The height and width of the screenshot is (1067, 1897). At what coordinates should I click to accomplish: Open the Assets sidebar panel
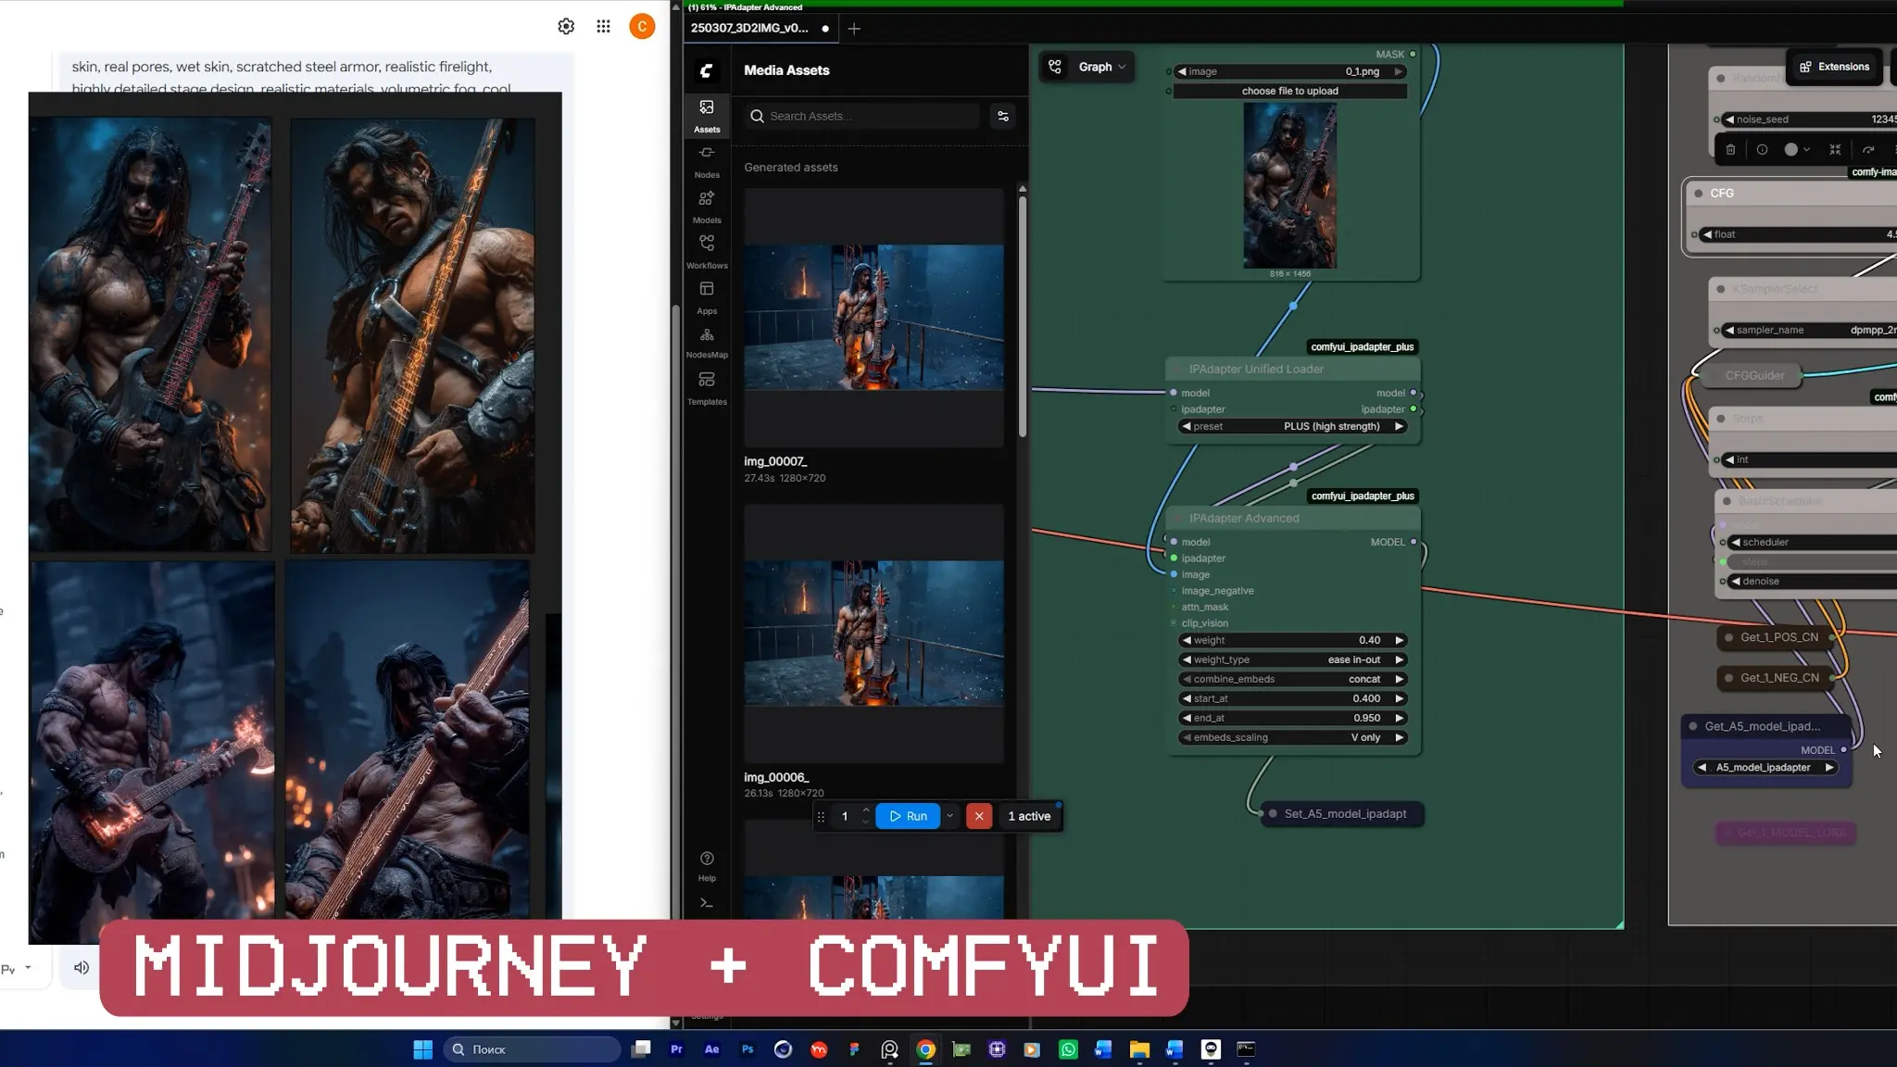click(707, 116)
